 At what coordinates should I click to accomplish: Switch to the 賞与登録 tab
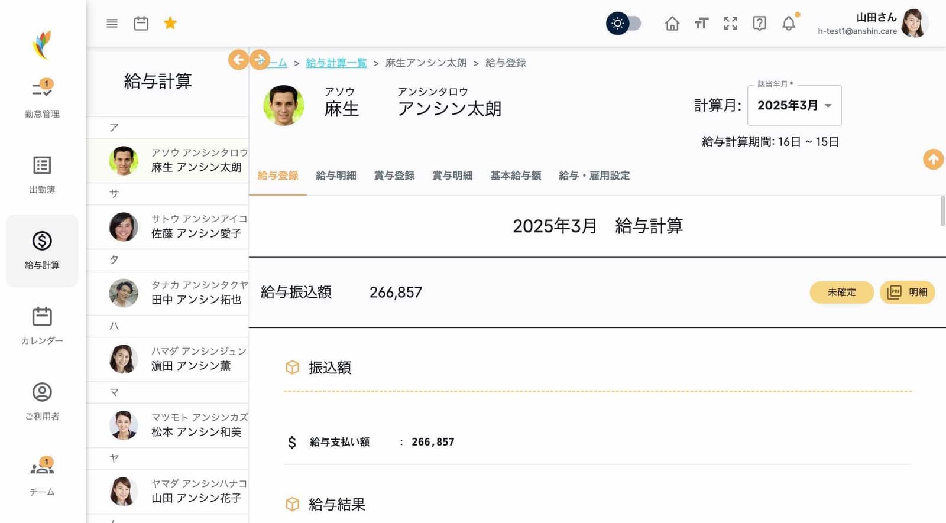coord(394,176)
